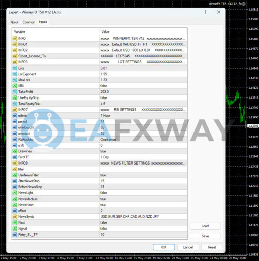259x261 pixels.
Task: Click the icon beside PivotTF
Action: click(x=15, y=157)
